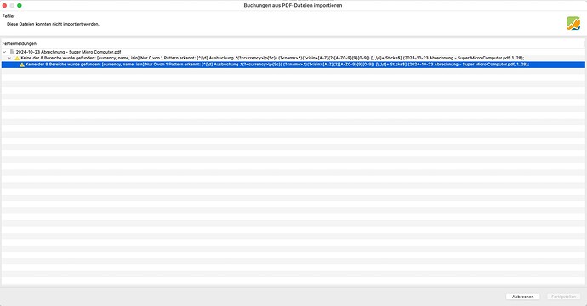Viewport: 587px width, 306px height.
Task: Close the import dialog with the red button
Action: pyautogui.click(x=4, y=5)
